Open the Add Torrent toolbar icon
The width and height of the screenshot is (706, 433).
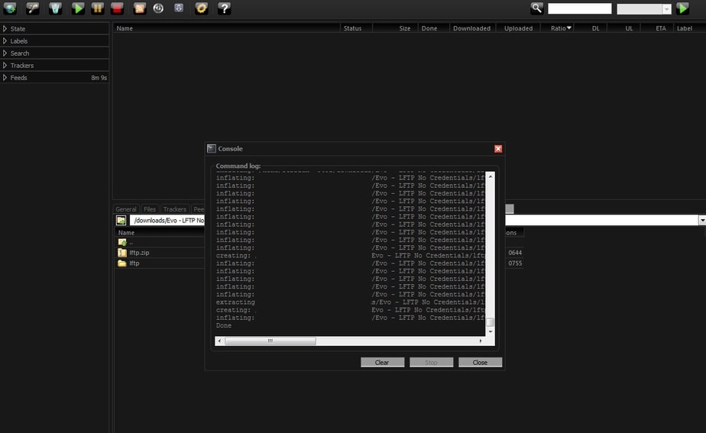click(x=10, y=8)
